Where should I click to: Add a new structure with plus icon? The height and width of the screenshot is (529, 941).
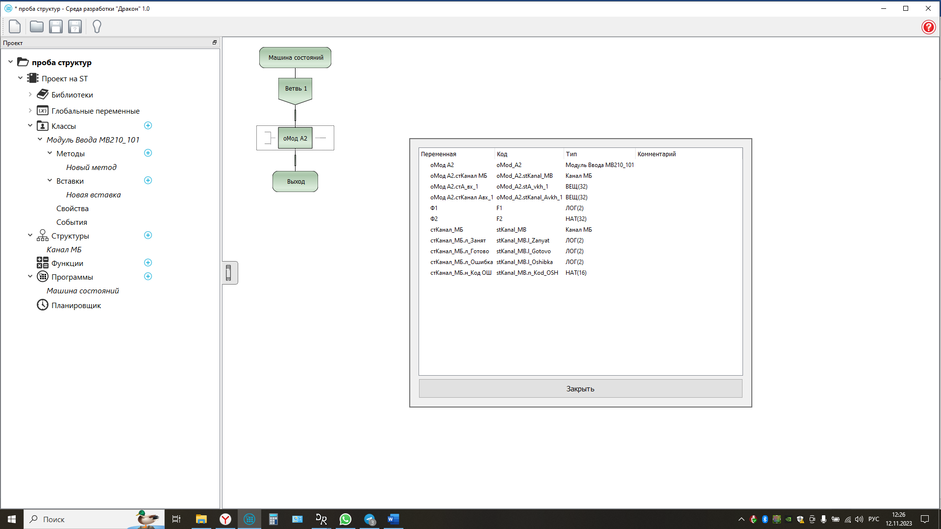tap(148, 236)
